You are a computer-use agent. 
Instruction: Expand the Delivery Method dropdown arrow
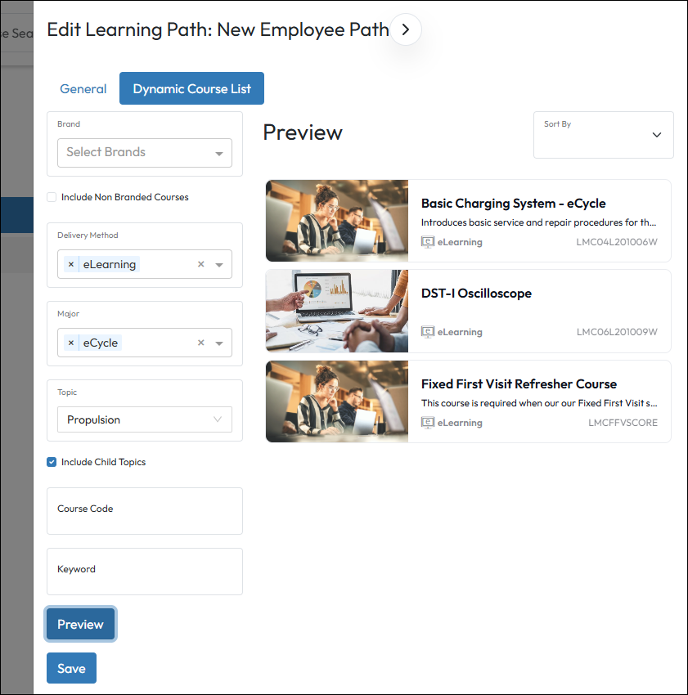pos(219,265)
